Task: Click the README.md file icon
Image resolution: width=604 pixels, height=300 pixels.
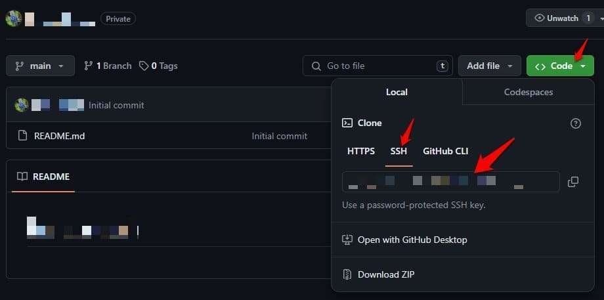Action: pyautogui.click(x=23, y=136)
